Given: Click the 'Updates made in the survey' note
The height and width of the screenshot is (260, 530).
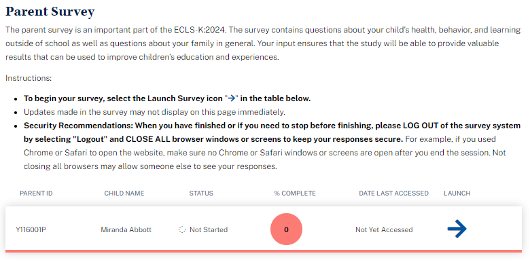Looking at the screenshot, I should (155, 112).
